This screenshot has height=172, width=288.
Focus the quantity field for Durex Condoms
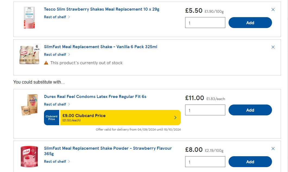(205, 110)
